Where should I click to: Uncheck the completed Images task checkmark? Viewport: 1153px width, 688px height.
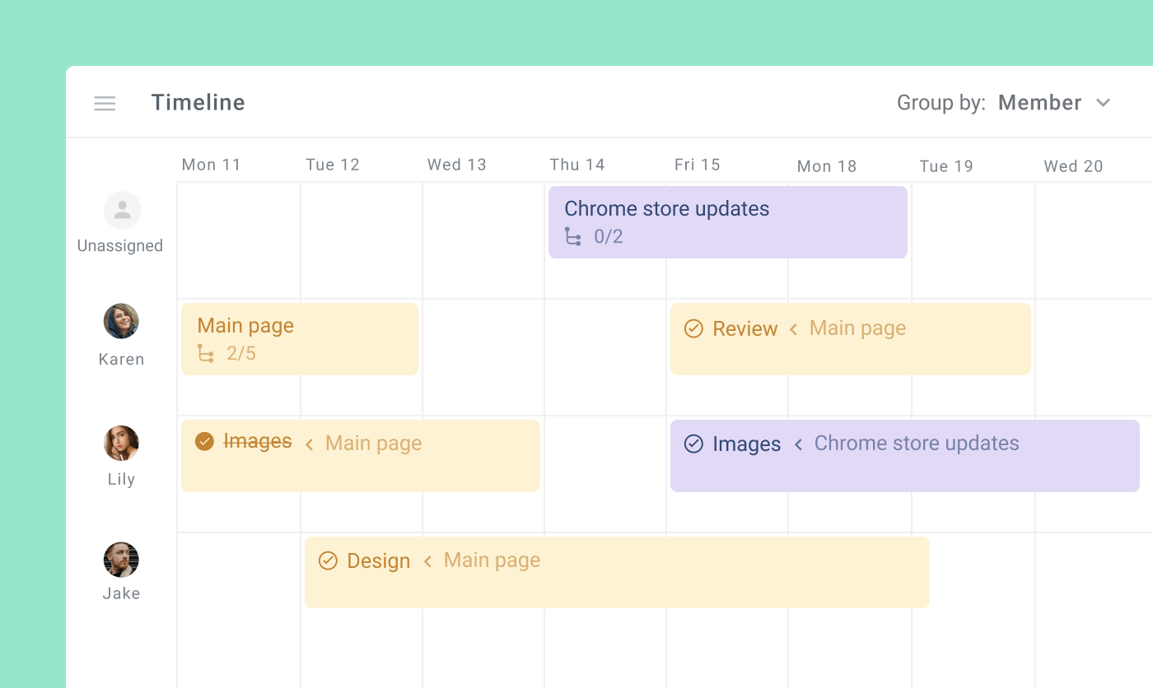(x=204, y=442)
